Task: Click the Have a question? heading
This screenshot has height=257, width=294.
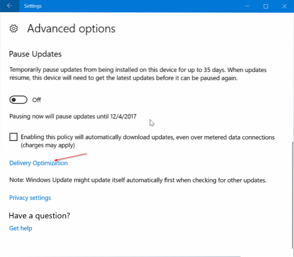Action: (x=40, y=216)
